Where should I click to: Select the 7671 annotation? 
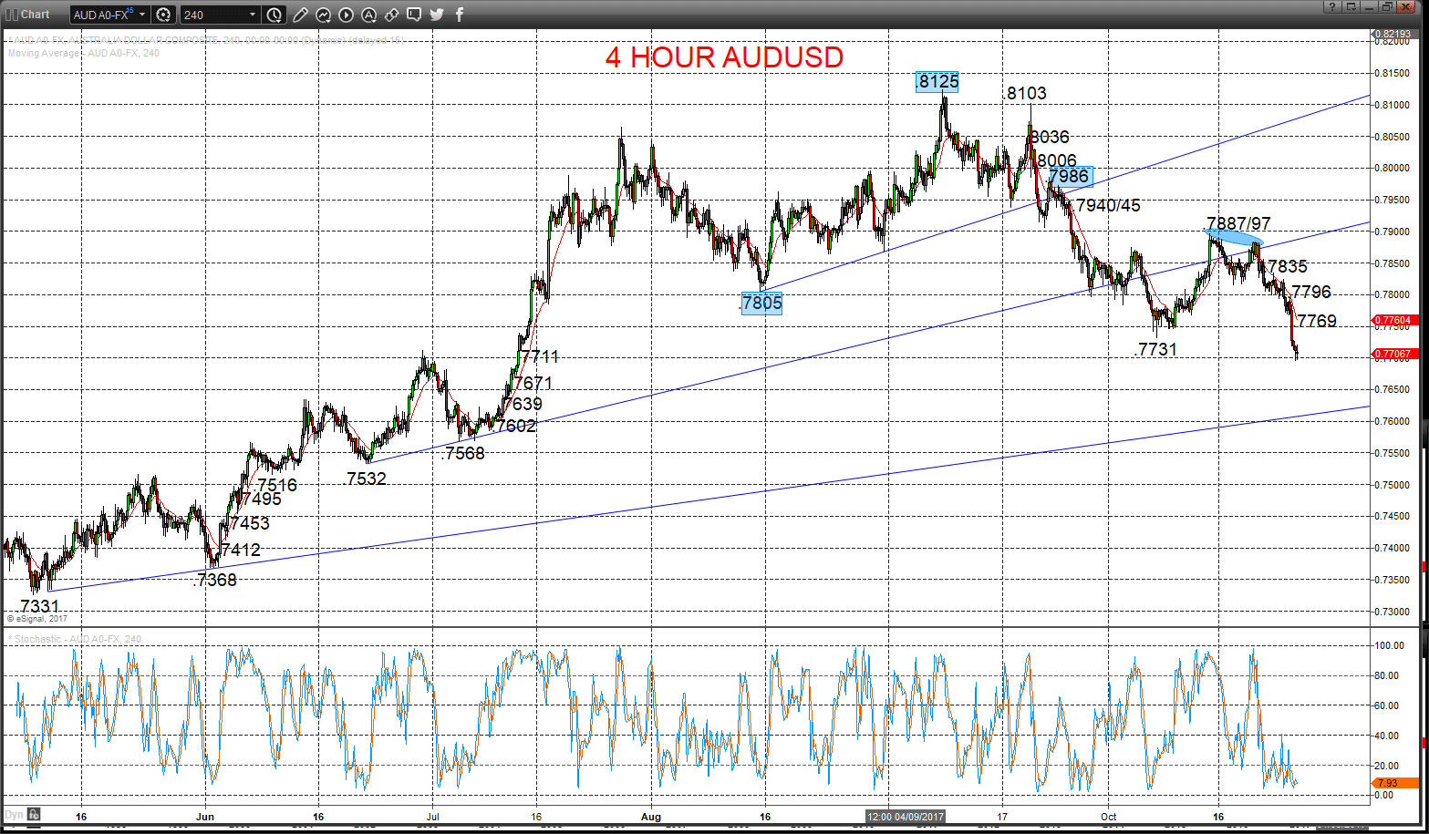coord(533,383)
